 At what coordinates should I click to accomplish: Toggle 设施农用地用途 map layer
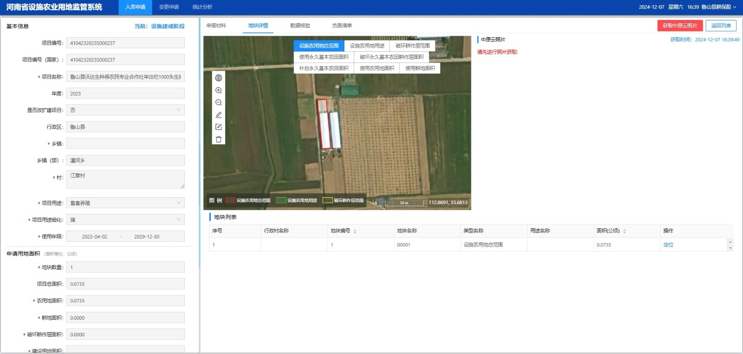(367, 45)
